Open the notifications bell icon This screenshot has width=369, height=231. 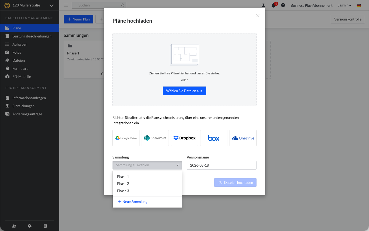pyautogui.click(x=274, y=5)
